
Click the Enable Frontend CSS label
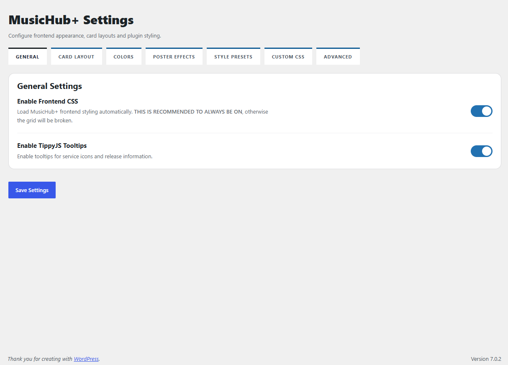[48, 101]
